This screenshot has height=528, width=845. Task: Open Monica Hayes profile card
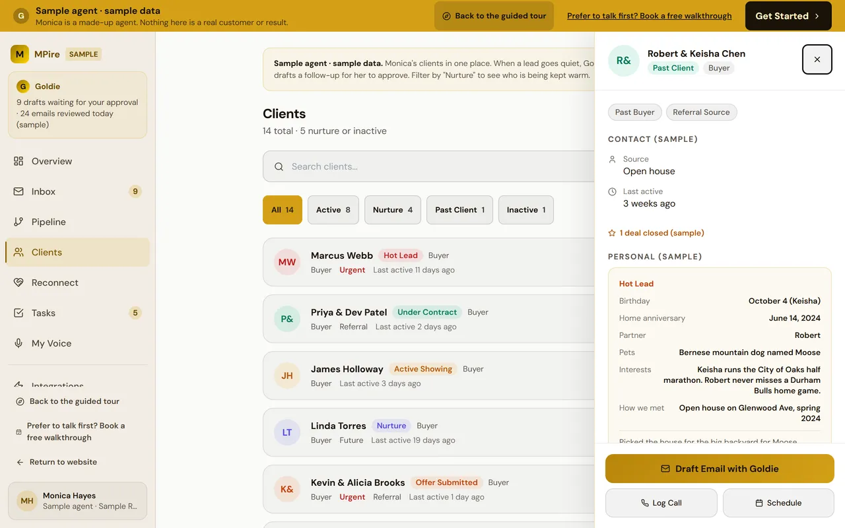click(78, 501)
